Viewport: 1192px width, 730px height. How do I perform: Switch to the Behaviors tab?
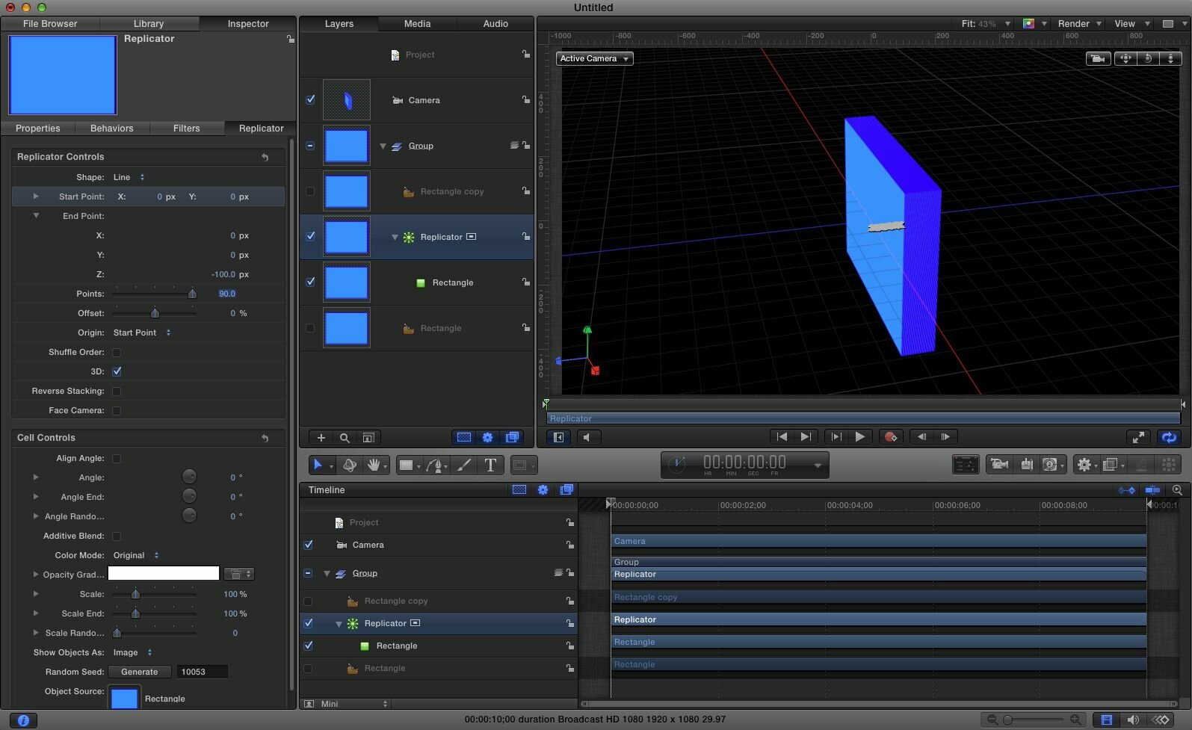click(111, 129)
